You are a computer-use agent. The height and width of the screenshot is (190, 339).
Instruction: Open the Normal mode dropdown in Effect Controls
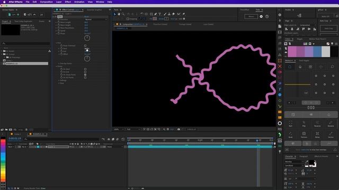pos(96,20)
